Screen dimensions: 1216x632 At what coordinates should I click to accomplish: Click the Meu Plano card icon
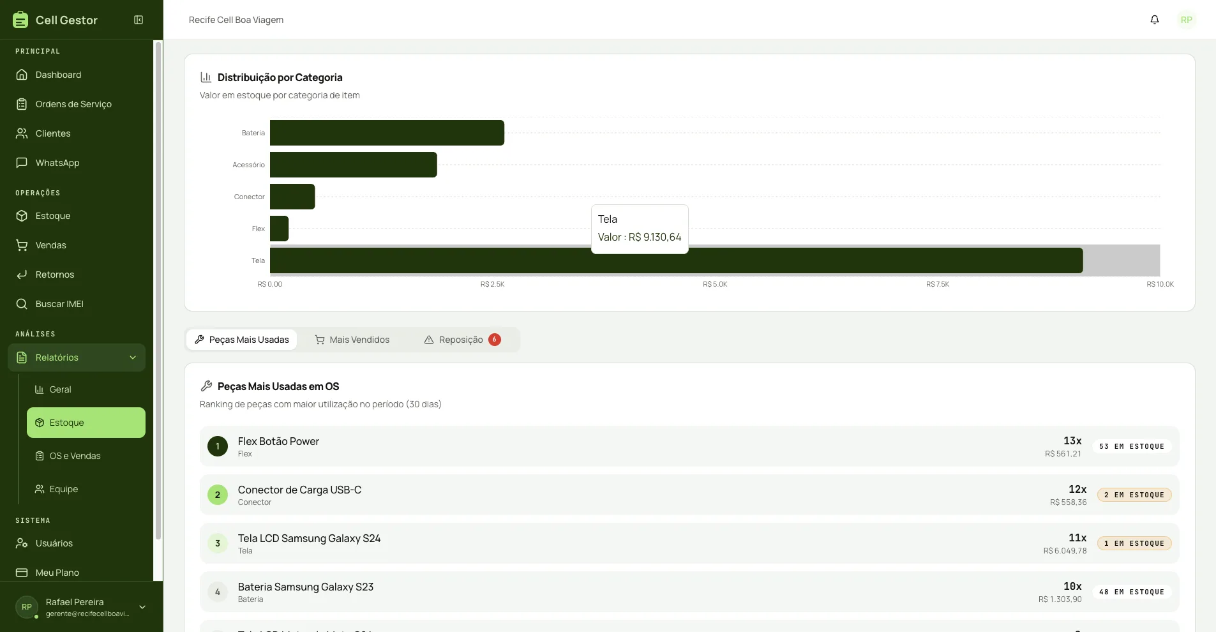click(22, 573)
